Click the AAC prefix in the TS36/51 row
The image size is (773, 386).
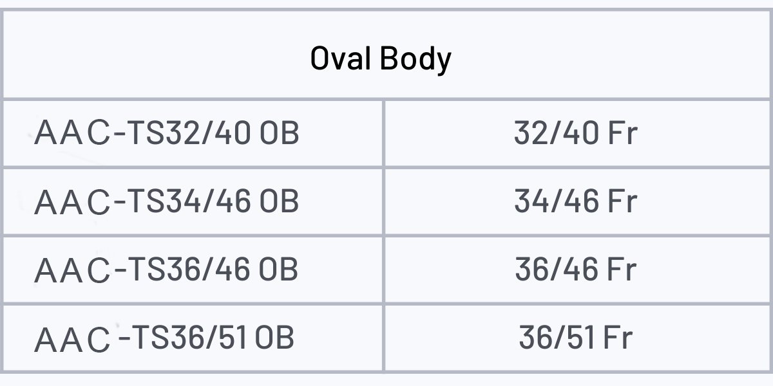point(73,339)
